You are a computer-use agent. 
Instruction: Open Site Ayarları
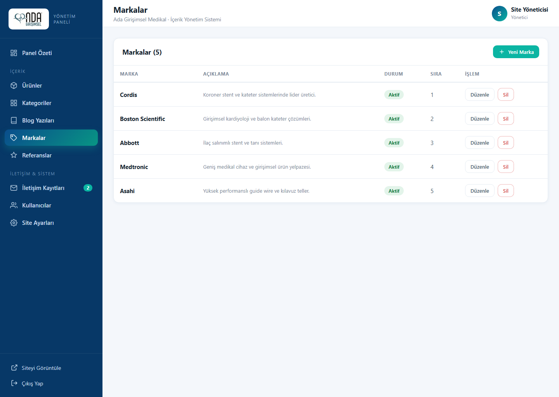[51, 223]
